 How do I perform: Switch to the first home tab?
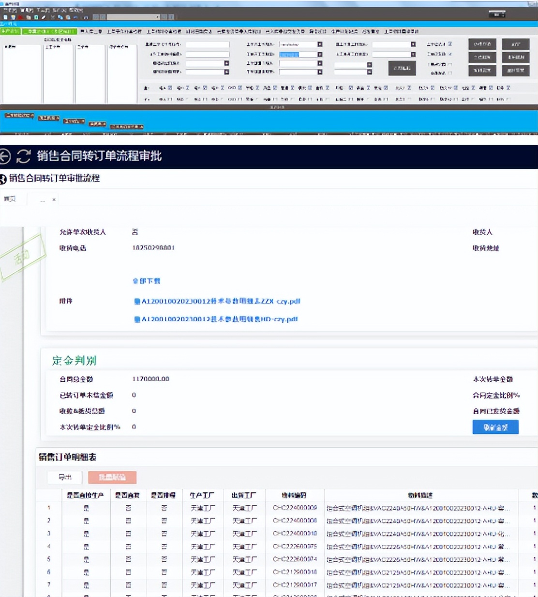[10, 199]
